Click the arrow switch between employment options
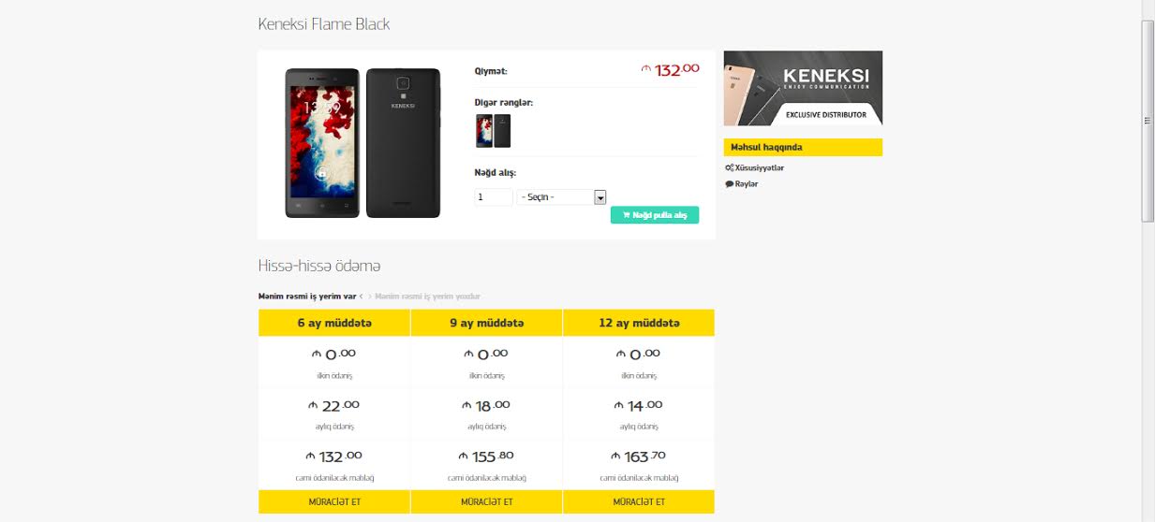Screen dimensions: 1155x522 coord(365,297)
